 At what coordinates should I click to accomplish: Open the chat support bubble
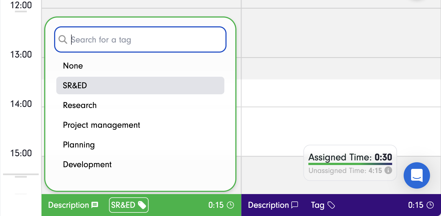[x=417, y=175]
